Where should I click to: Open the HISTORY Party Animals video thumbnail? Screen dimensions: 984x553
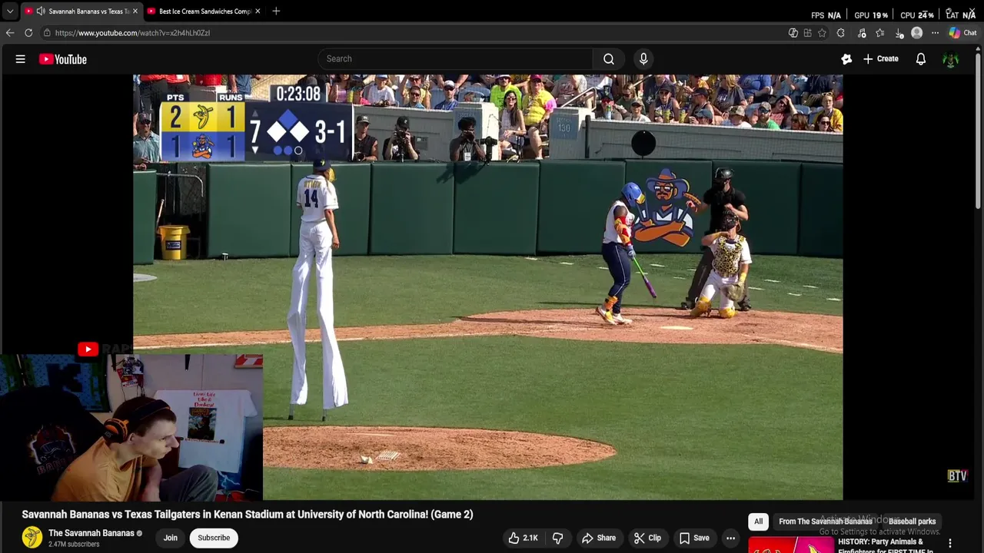click(x=791, y=545)
